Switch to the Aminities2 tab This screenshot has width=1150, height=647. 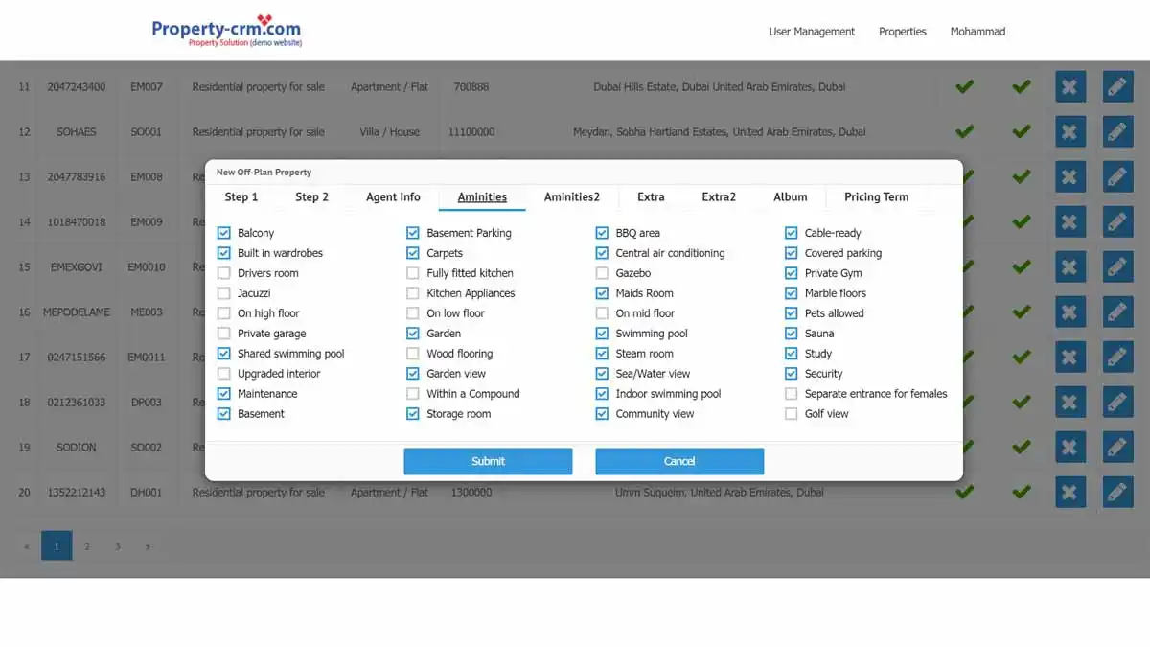pyautogui.click(x=571, y=197)
